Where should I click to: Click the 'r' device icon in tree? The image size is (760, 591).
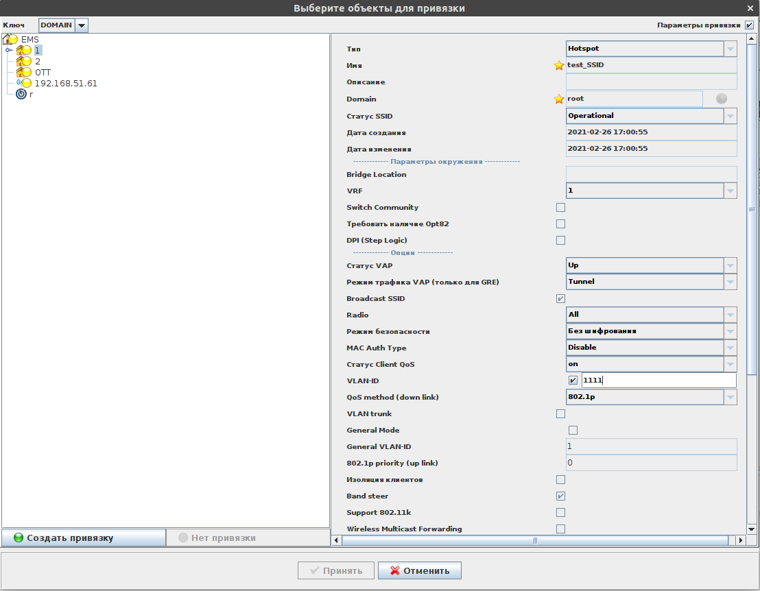(21, 94)
